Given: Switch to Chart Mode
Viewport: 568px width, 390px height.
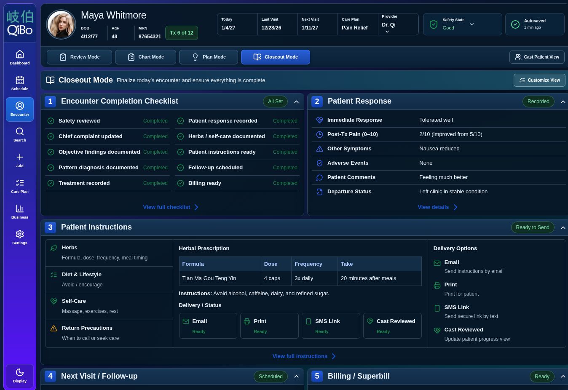Looking at the screenshot, I should pyautogui.click(x=145, y=57).
